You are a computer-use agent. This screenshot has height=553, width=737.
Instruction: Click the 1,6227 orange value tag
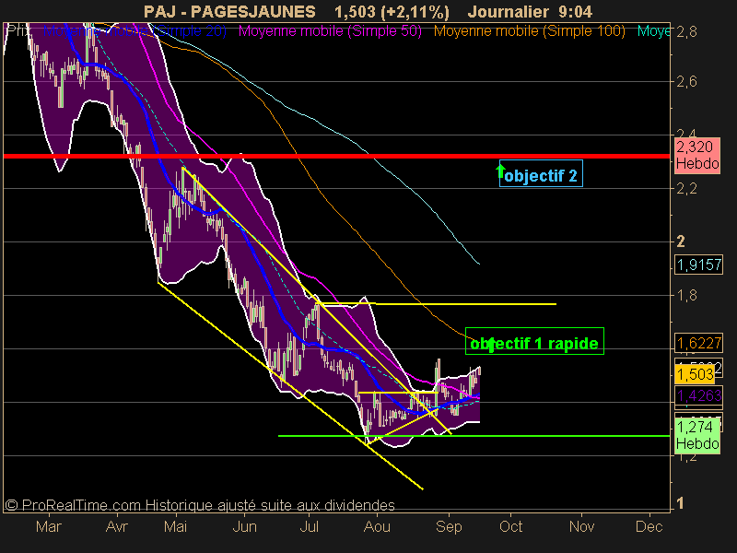tap(698, 343)
